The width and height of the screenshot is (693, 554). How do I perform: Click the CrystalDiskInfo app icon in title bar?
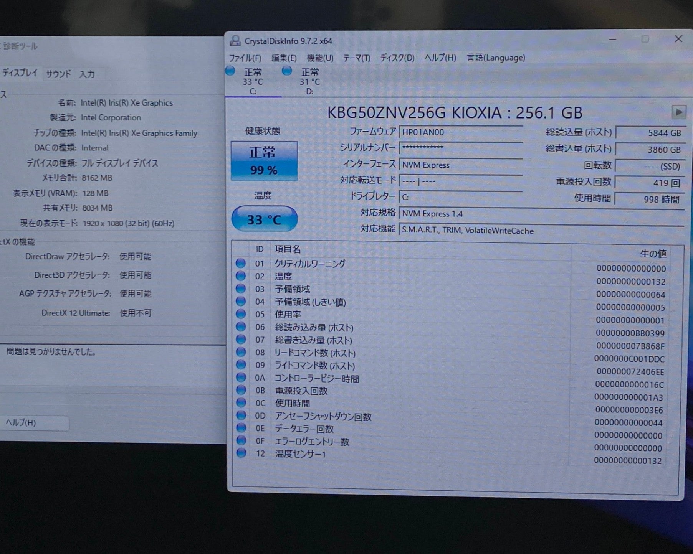coord(235,41)
